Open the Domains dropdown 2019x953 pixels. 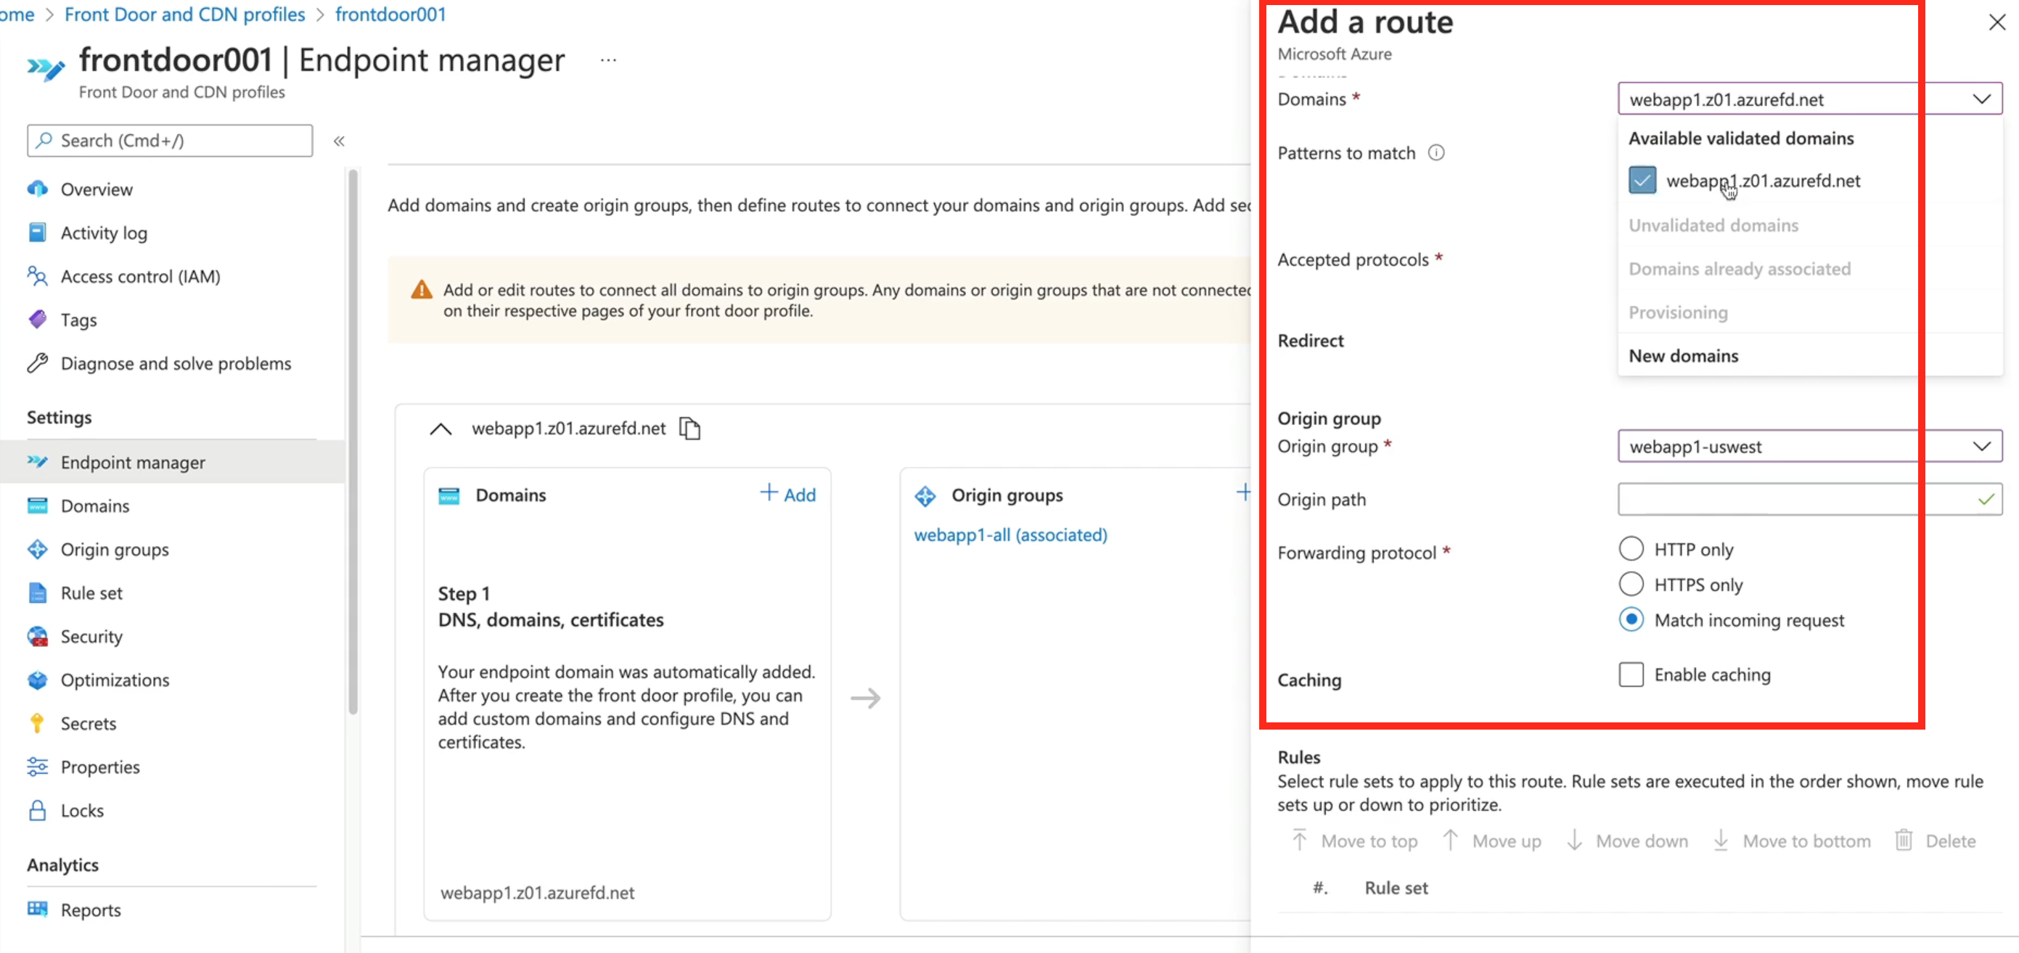coord(1809,99)
